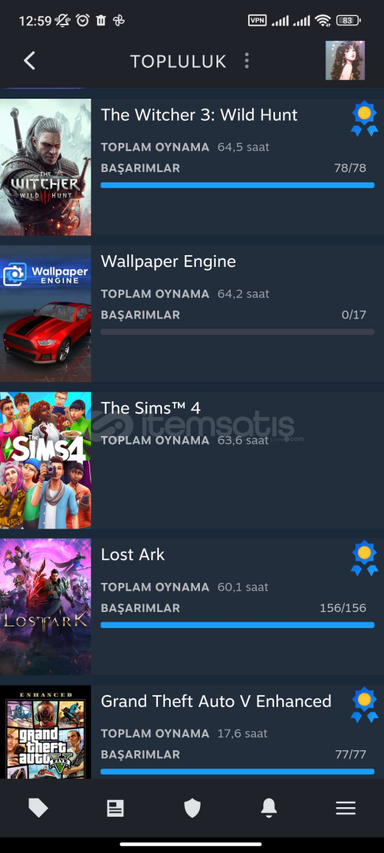Tap the GTA V Enhanced ribbon badge
Viewport: 384px width, 853px height.
click(364, 705)
